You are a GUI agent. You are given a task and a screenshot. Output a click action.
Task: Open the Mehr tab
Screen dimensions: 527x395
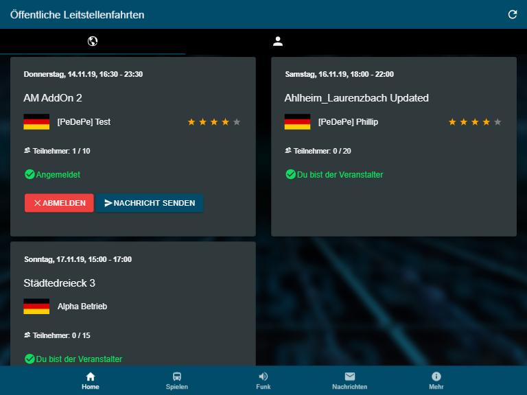coord(436,381)
